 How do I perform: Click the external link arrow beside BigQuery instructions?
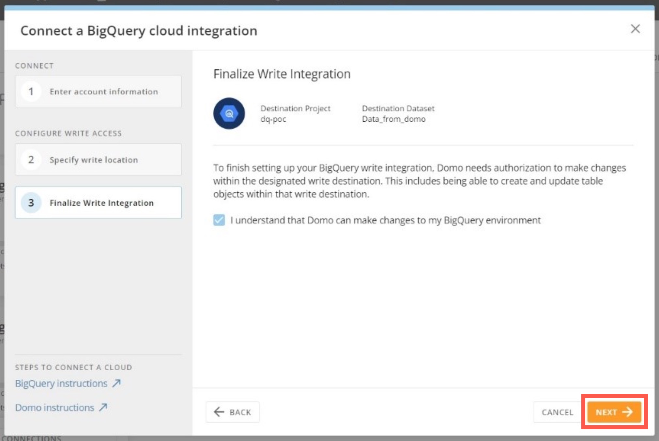tap(116, 383)
